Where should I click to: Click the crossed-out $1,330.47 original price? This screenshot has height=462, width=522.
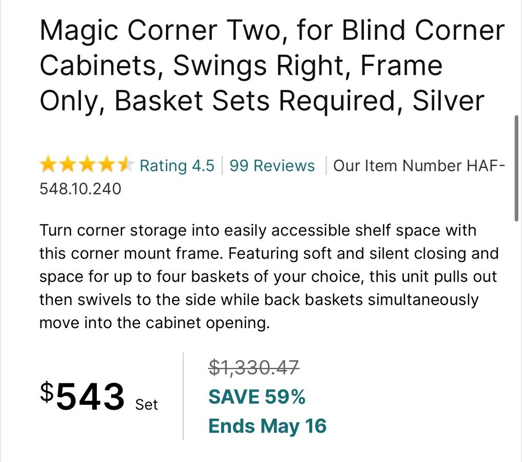[253, 367]
